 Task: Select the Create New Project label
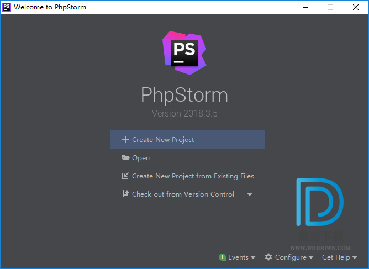[163, 140]
